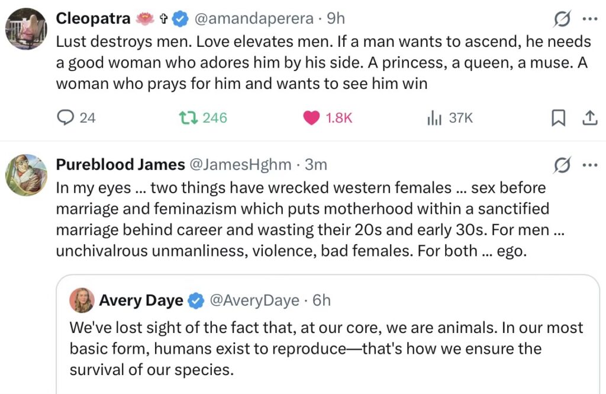Open Avery Daye's avatar in quoted tweet

pyautogui.click(x=82, y=300)
